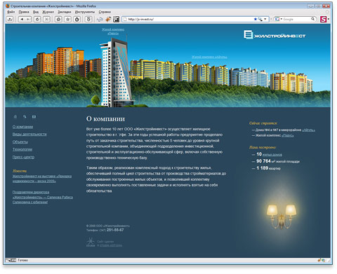The image size is (337, 274).
Task: Go back with the back arrow button
Action: [x=22, y=19]
